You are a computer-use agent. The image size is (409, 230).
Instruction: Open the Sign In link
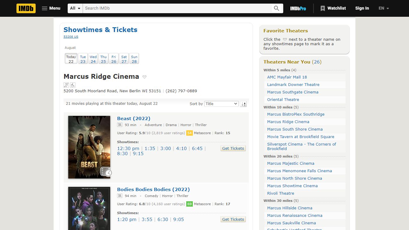[362, 8]
